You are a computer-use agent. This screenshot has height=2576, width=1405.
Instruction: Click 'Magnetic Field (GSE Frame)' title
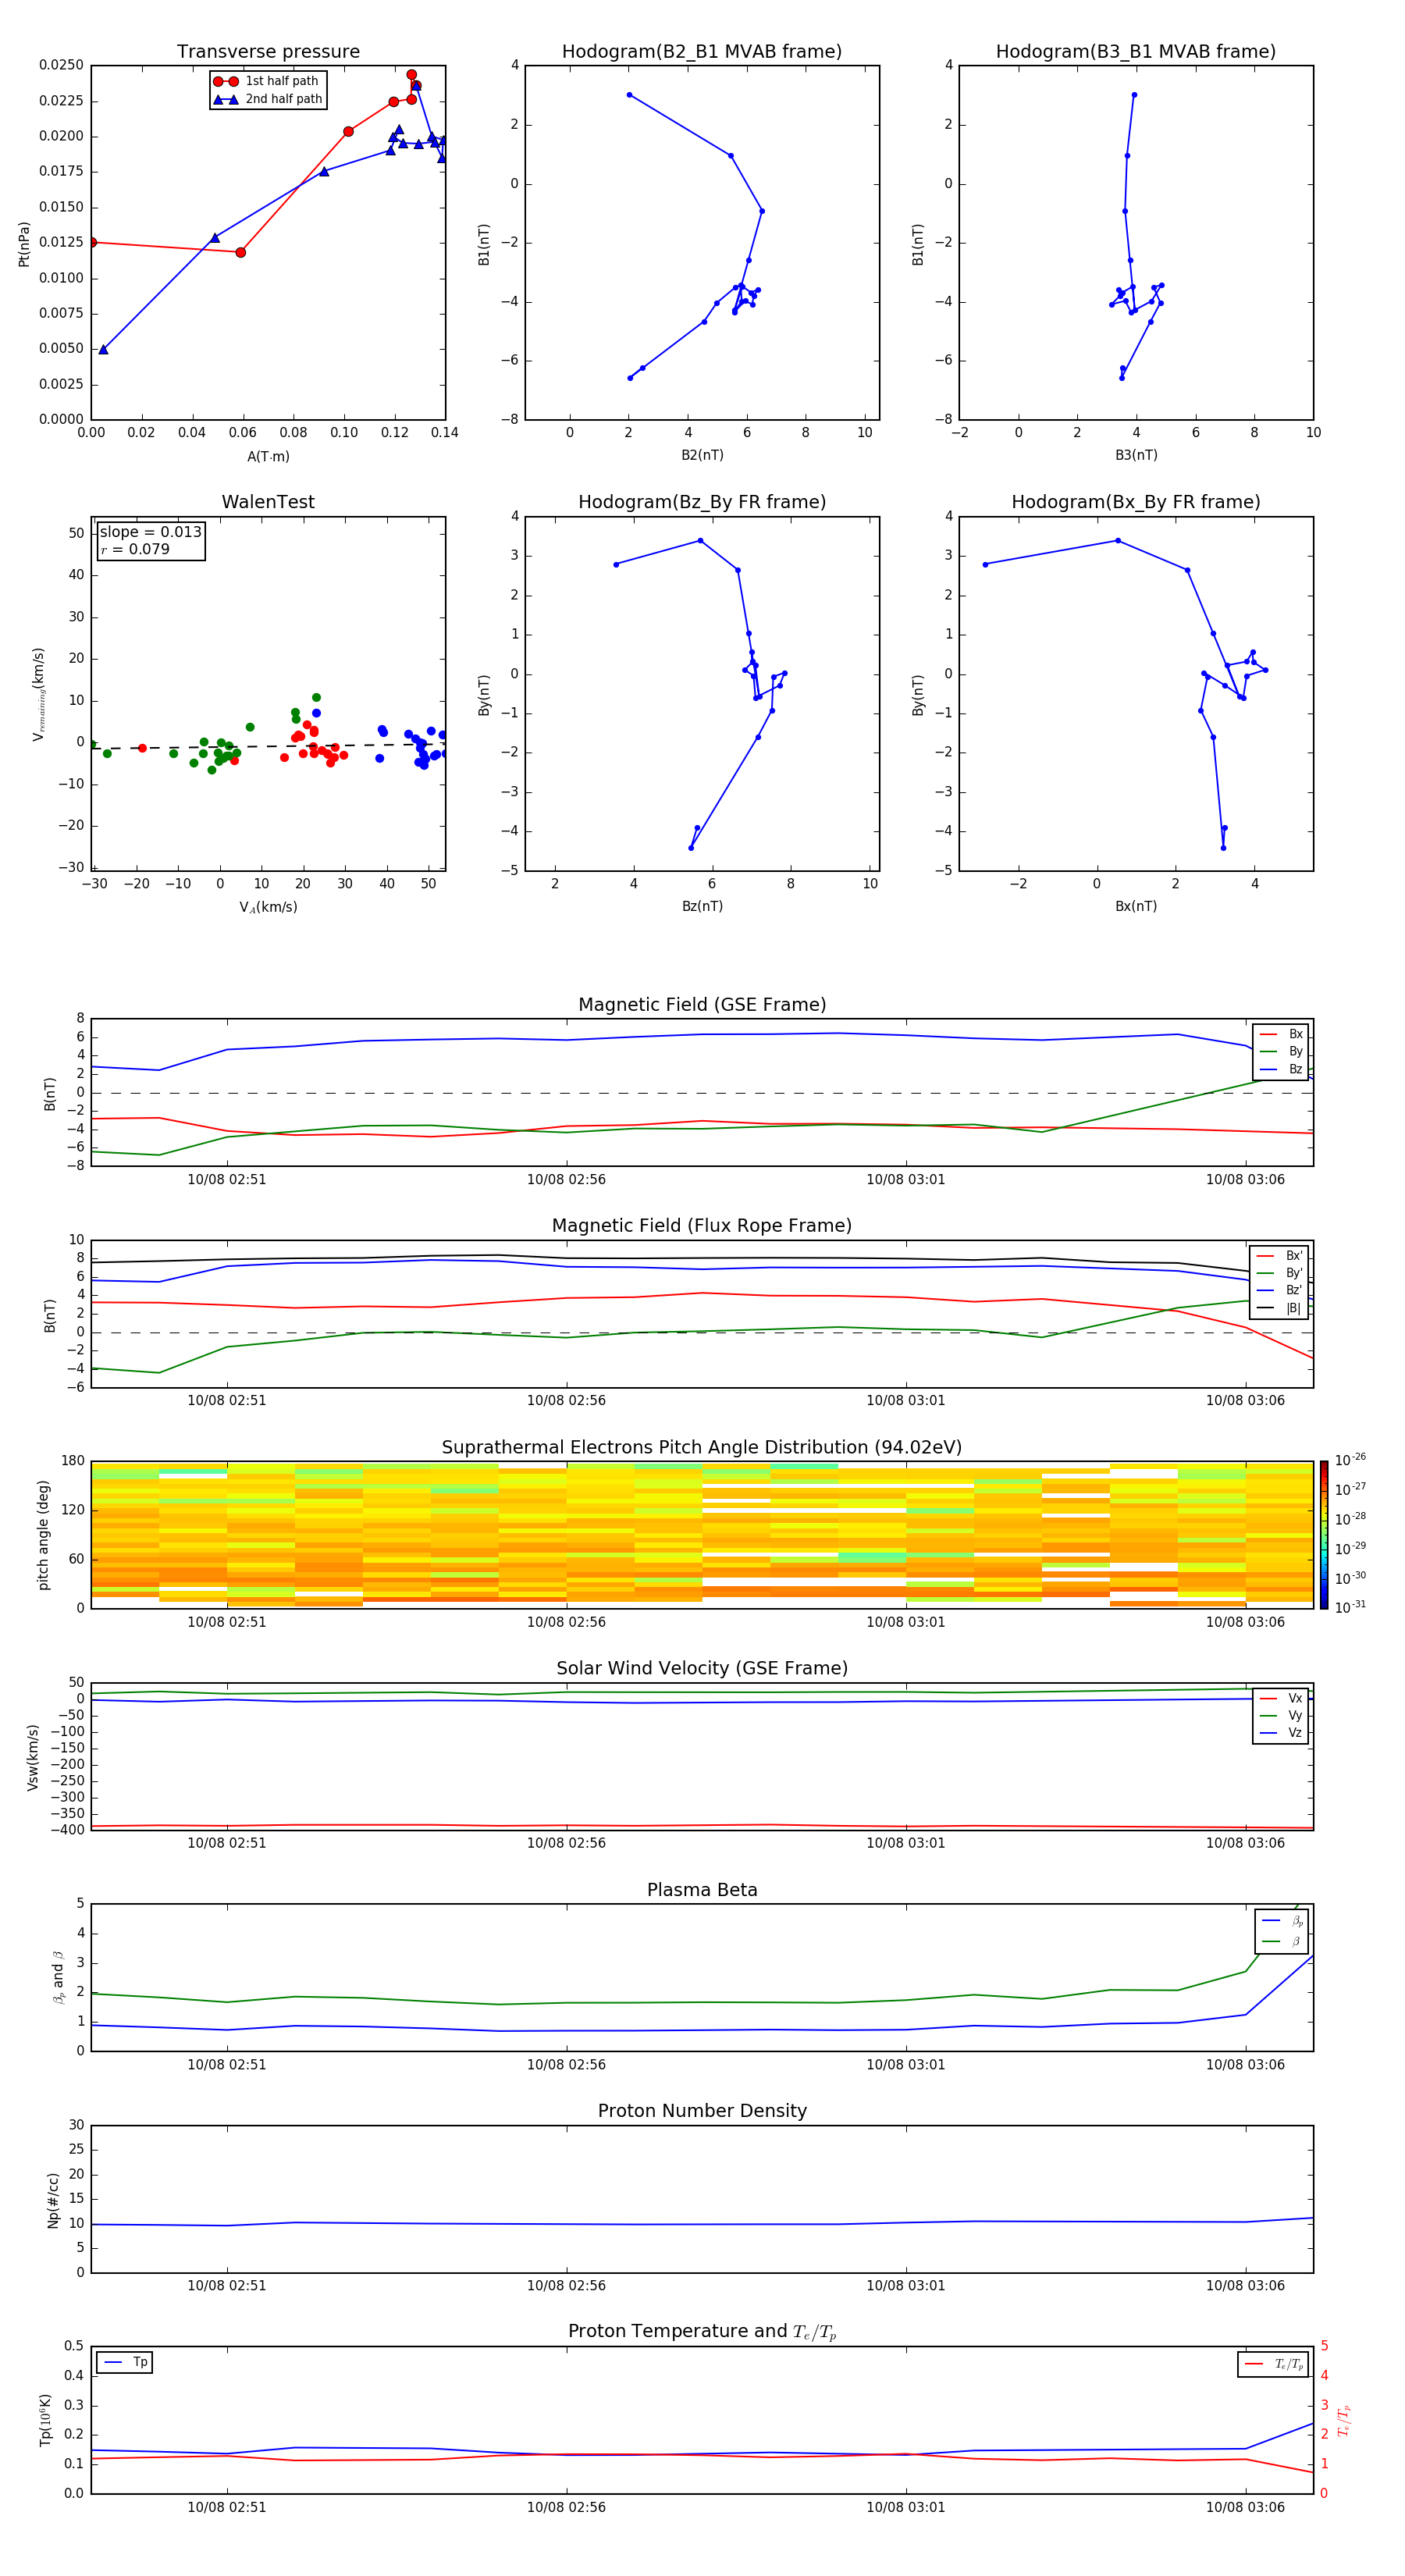[702, 1005]
